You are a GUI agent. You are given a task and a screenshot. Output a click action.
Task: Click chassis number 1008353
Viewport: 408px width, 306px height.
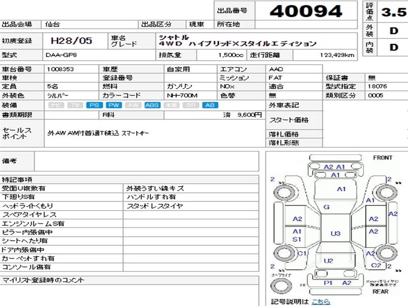click(x=60, y=69)
